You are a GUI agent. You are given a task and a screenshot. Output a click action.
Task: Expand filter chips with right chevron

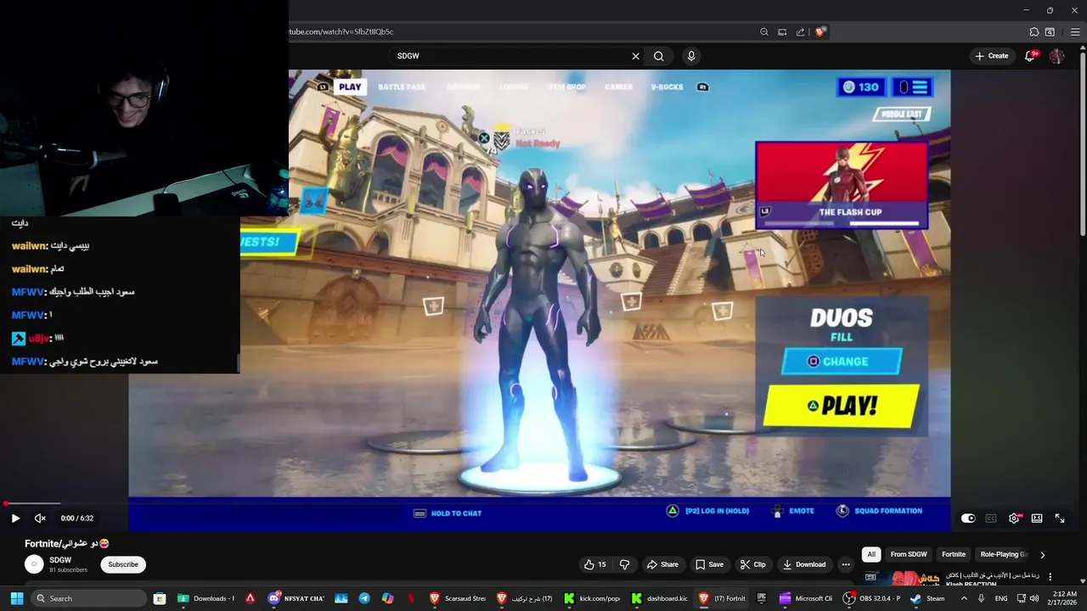[1042, 554]
